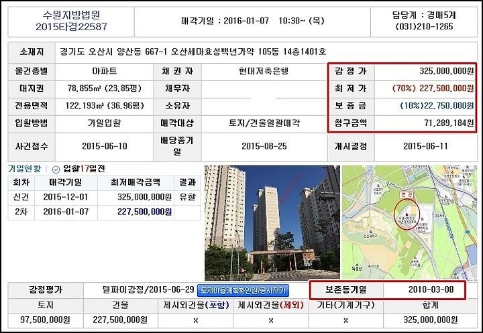Screen dimensions: 483x333
Task: Click appraisal value 325,000,000원 beside 감정가
Action: pos(446,71)
